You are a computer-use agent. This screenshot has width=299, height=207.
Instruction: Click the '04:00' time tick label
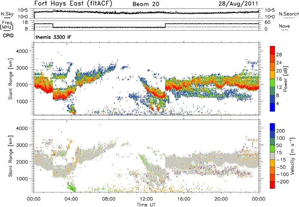(71, 199)
